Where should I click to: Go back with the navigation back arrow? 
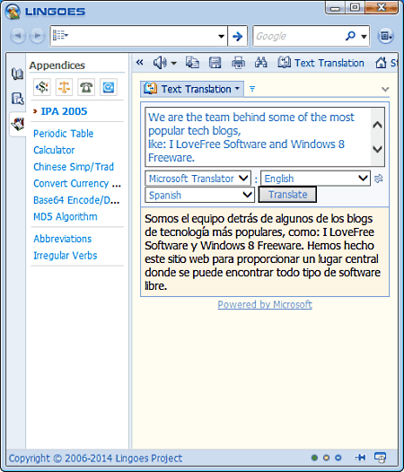pos(17,36)
